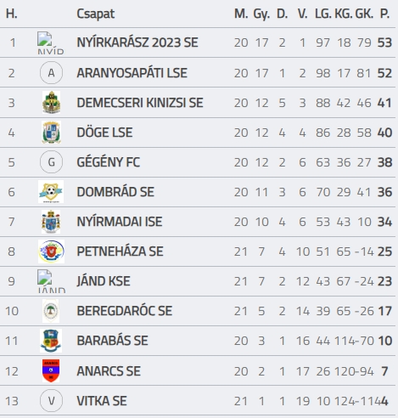This screenshot has width=398, height=418.
Task: Click the GK. goal difference header
Action: 364,14
